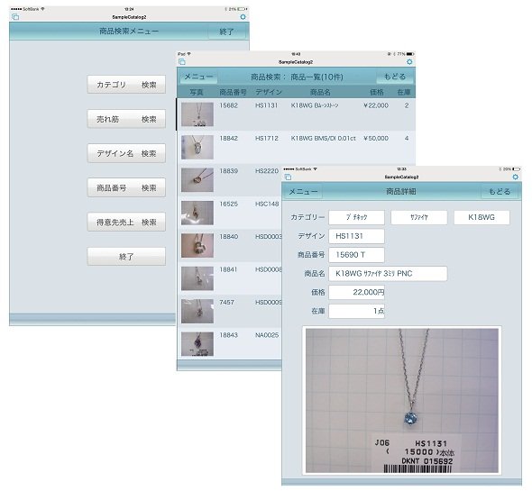This screenshot has height=491, width=532.
Task: Select デザイン名 検索 button
Action: pos(126,153)
